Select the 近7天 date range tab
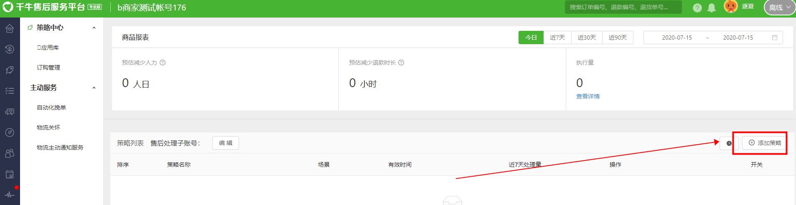Screen dimensions: 796x205 (x=557, y=37)
